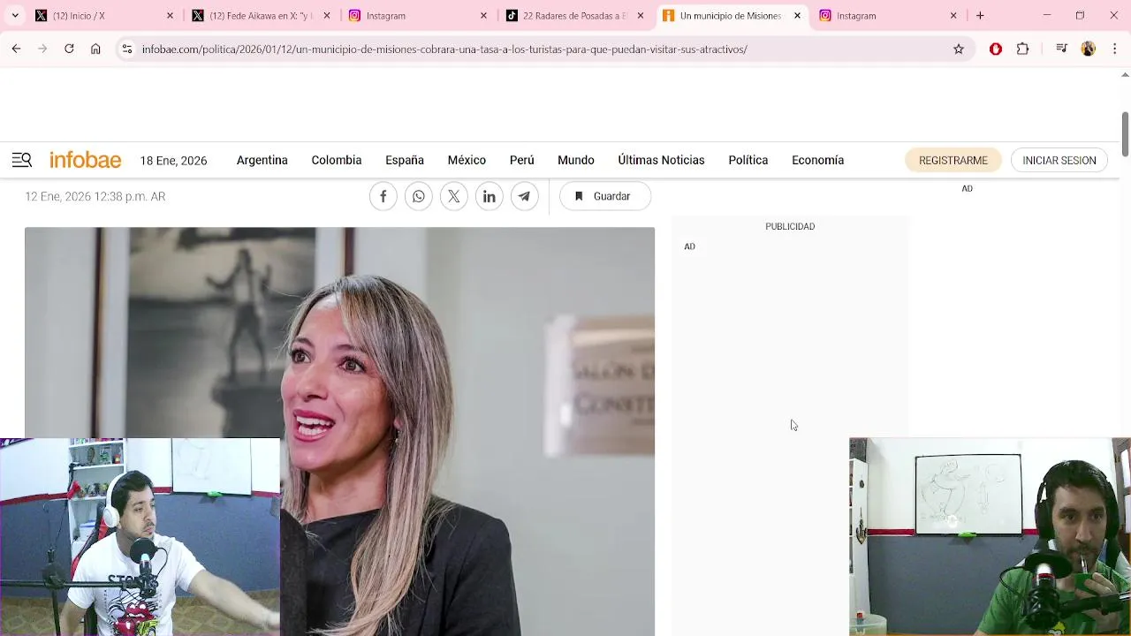
Task: Switch to the Fede Aikawa en X tab
Action: click(260, 15)
